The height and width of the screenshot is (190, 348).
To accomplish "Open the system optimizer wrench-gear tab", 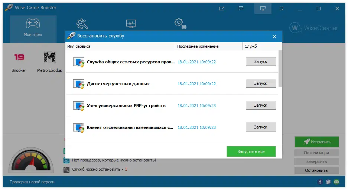I will point(82,24).
